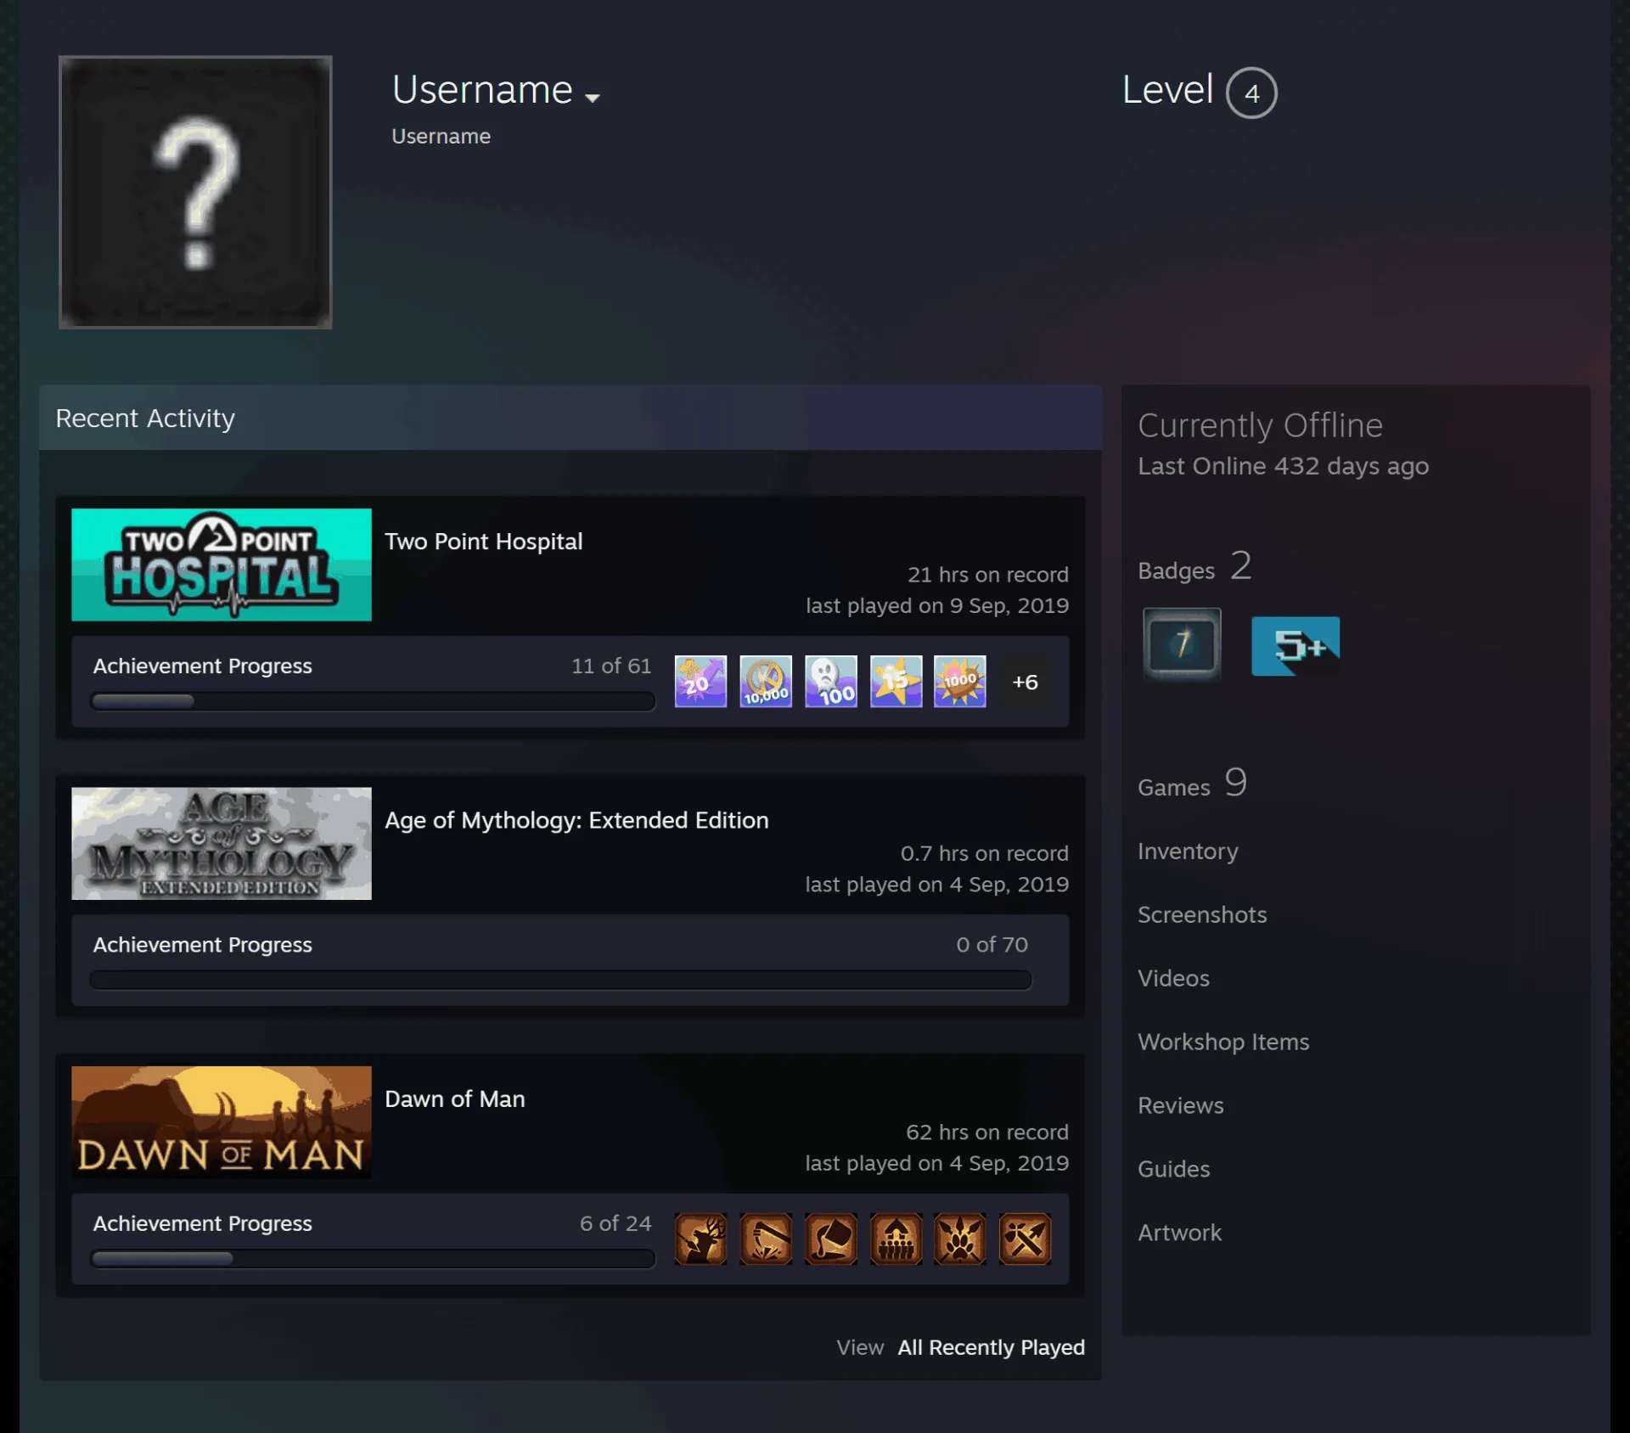This screenshot has width=1630, height=1433.
Task: Click the '10,000' achievement icon for Two Point Hospital
Action: coord(766,681)
